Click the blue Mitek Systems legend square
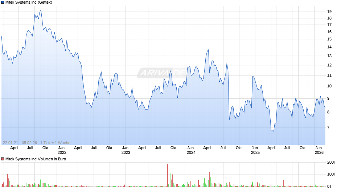Viewport: 341px width, 190px height. pos(3,3)
